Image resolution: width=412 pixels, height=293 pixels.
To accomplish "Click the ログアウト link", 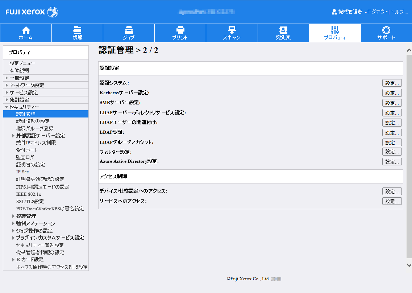I will (x=377, y=12).
